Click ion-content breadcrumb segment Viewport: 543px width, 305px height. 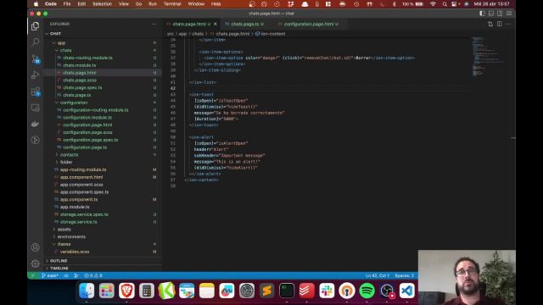click(x=271, y=34)
